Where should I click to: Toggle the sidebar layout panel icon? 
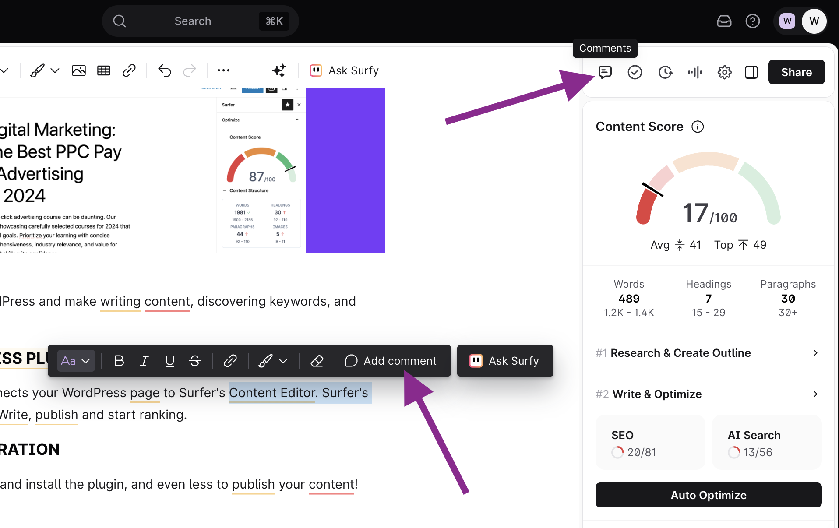click(x=751, y=72)
